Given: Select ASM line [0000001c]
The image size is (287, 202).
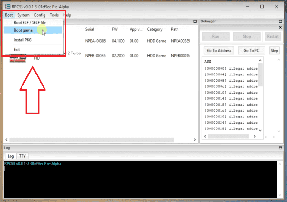Looking at the screenshot, I should [x=231, y=111].
